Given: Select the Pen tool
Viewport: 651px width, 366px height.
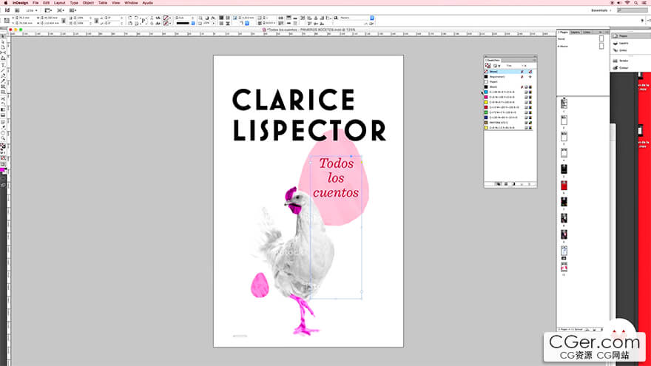Looking at the screenshot, I should pos(3,75).
